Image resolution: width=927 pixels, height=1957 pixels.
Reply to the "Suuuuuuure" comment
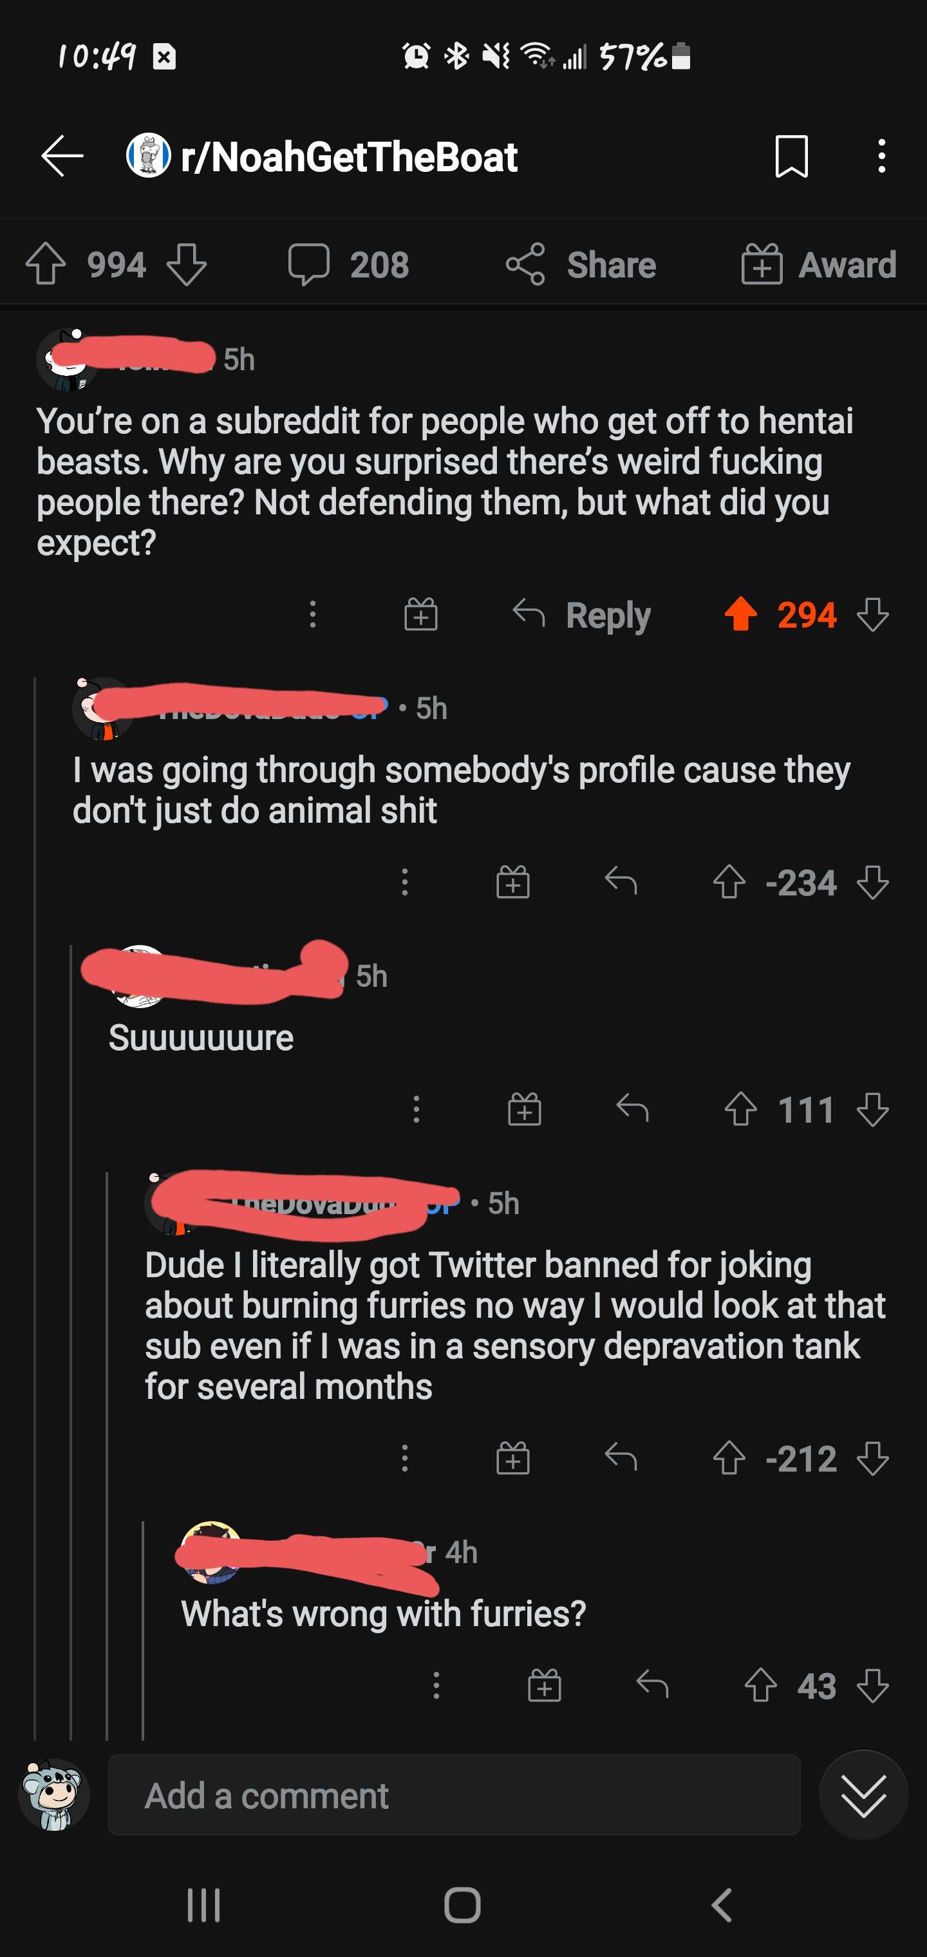tap(632, 1109)
